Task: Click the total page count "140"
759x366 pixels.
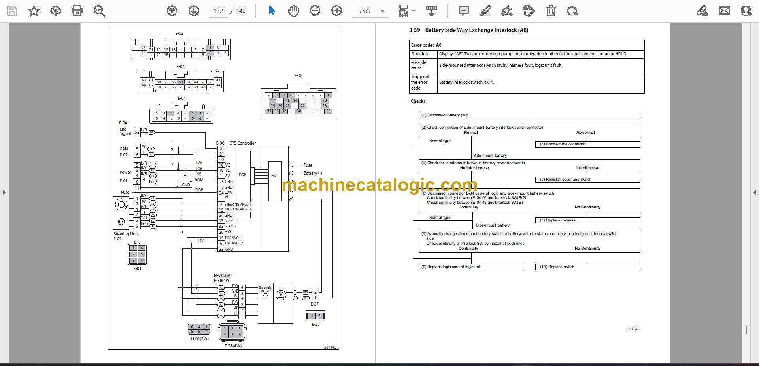Action: (x=241, y=11)
